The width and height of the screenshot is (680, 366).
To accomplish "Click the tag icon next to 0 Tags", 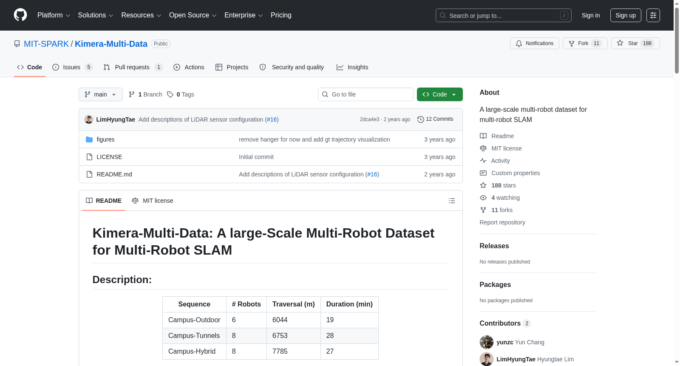I will 170,94.
